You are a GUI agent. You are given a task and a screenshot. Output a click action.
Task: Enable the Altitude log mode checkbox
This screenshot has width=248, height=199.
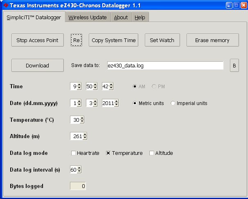click(x=151, y=153)
